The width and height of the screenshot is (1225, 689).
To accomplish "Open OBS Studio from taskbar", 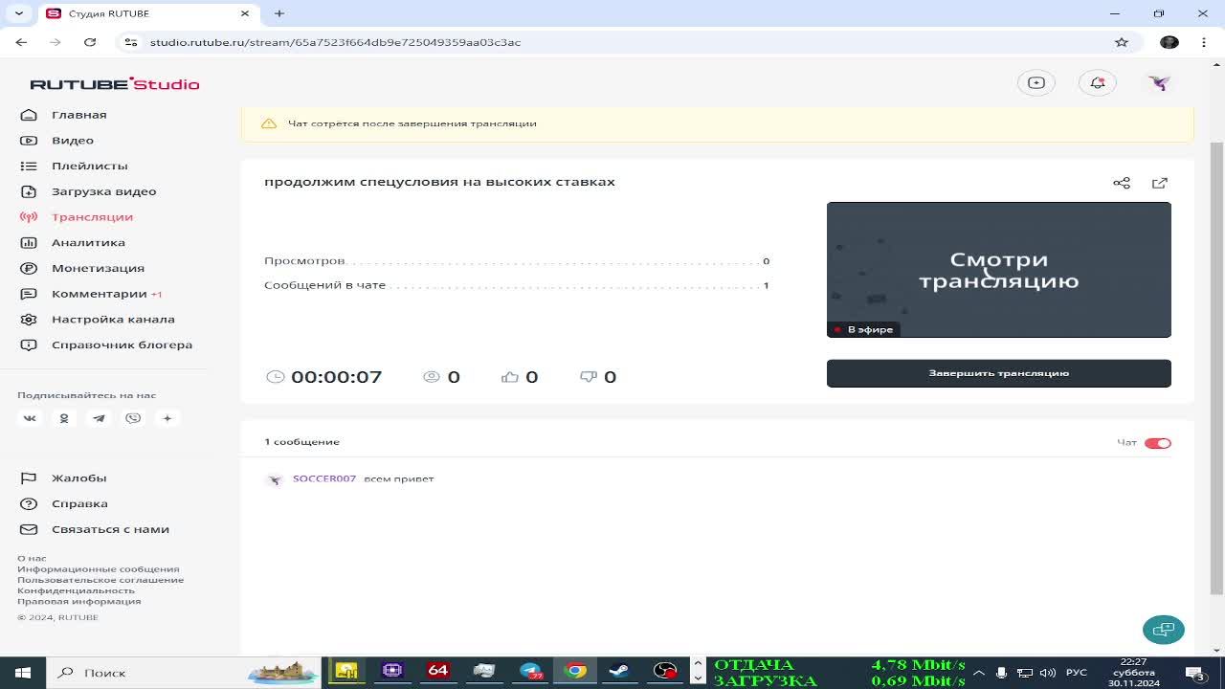I will pos(665,672).
